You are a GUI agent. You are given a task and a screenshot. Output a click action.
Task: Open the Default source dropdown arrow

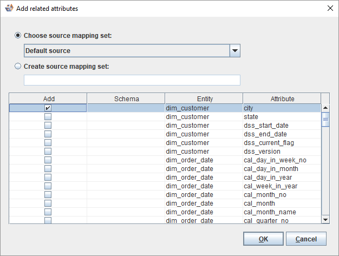[234, 51]
